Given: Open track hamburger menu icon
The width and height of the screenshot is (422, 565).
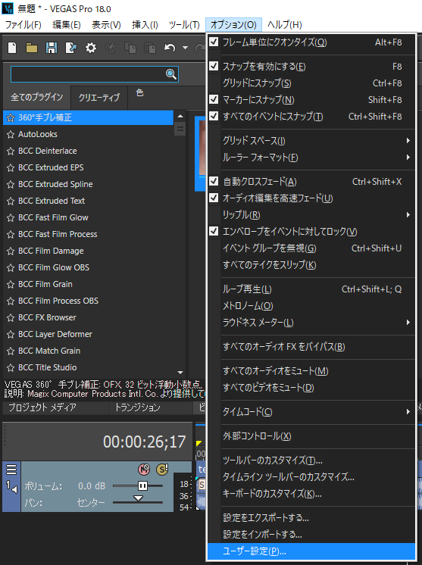Looking at the screenshot, I should click(11, 469).
